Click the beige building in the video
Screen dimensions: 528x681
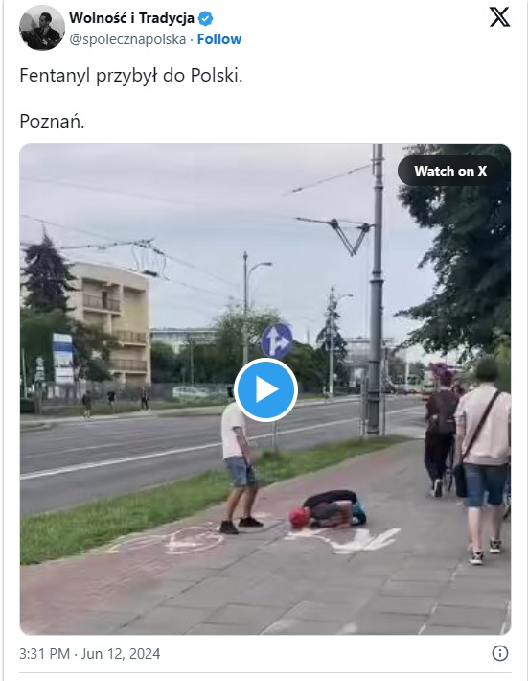(x=112, y=323)
